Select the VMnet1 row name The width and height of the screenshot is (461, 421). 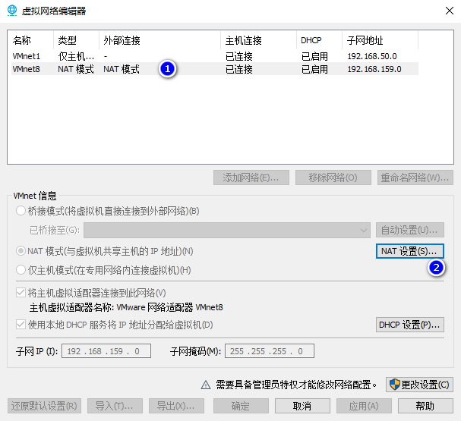point(26,56)
